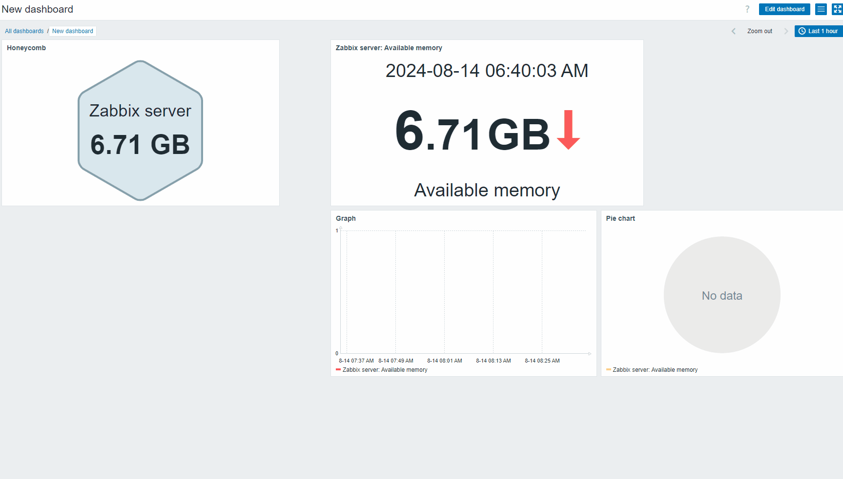Open the All dashboards breadcrumb link
Screen dimensions: 843x479
(24, 31)
